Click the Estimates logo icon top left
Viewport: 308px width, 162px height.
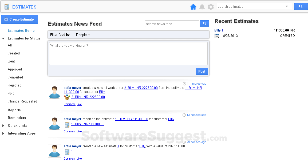click(x=7, y=6)
